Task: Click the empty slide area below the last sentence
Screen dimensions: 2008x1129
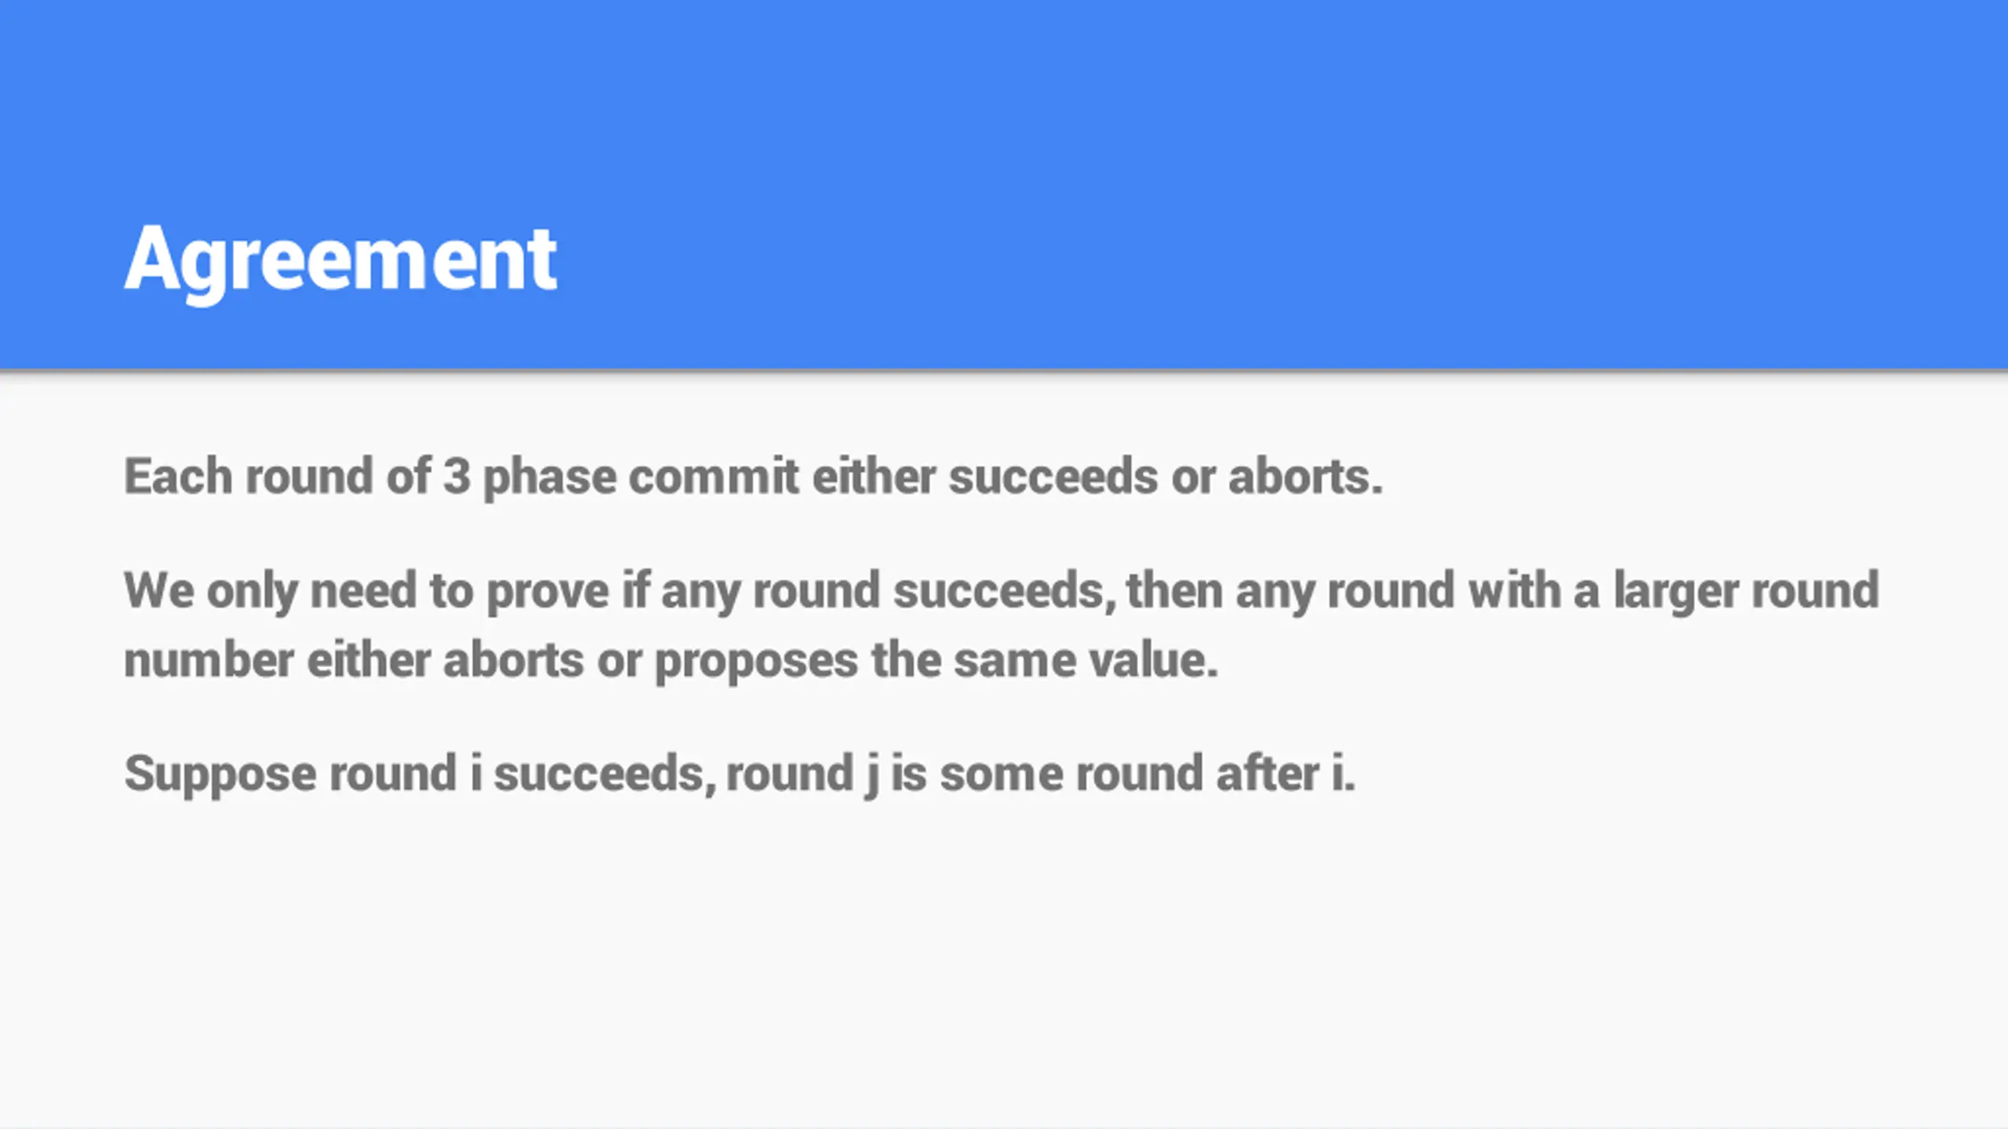Action: click(x=1004, y=964)
